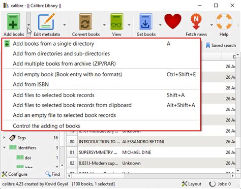This screenshot has height=189, width=241.
Task: Select SUPERSYMMETRY ... book title
Action: [x=98, y=152]
